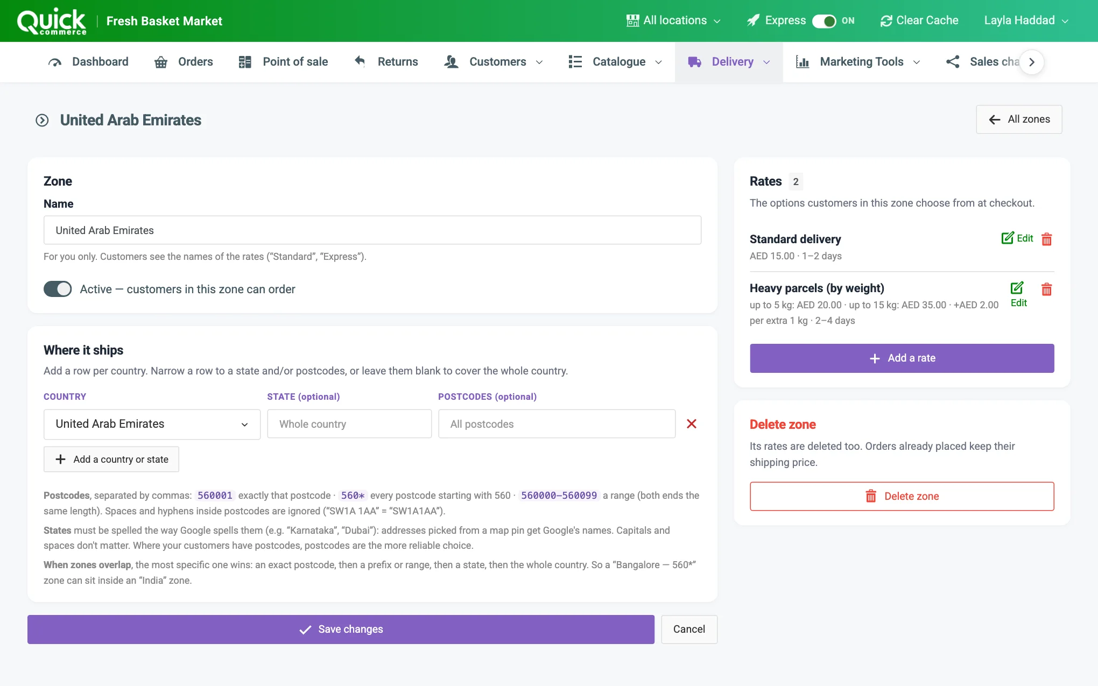Click the State (optional) input field
This screenshot has height=686, width=1098.
point(349,424)
